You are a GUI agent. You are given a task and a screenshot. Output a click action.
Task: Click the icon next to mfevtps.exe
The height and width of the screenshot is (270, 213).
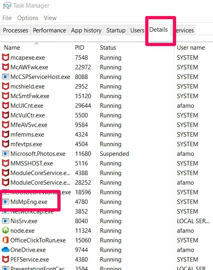click(6, 144)
